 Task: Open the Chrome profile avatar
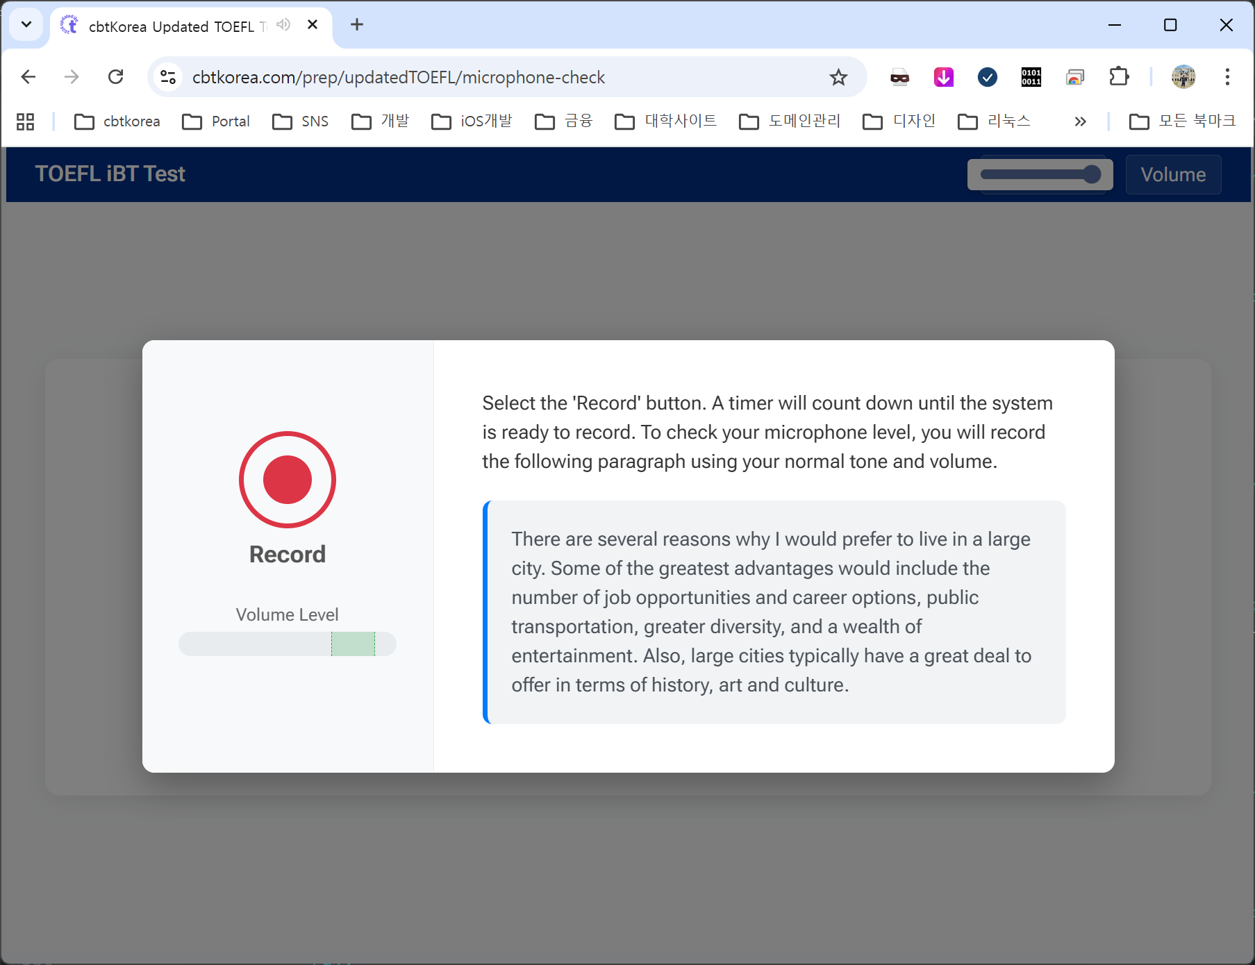click(1183, 77)
